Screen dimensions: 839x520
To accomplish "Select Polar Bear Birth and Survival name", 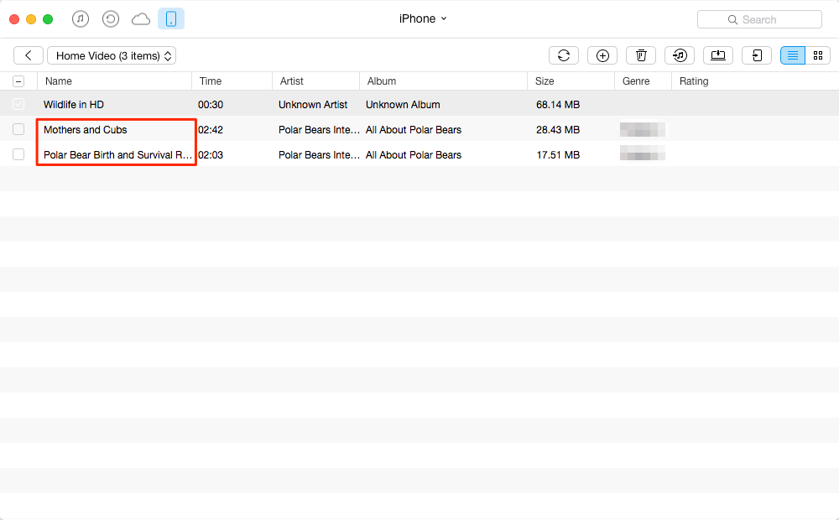I will point(117,155).
